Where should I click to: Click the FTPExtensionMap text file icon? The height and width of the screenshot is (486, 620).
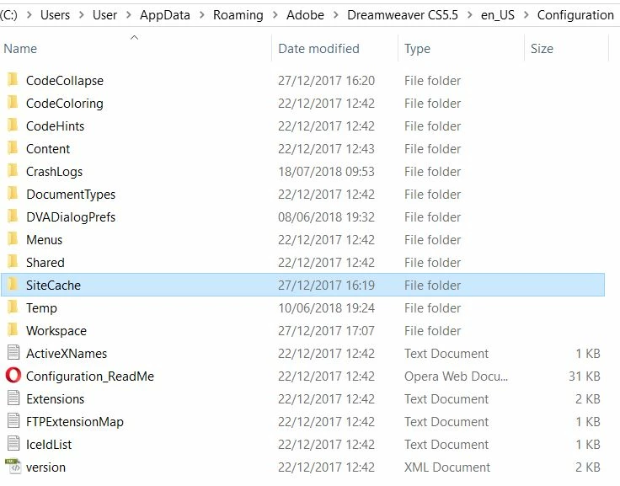click(x=13, y=421)
